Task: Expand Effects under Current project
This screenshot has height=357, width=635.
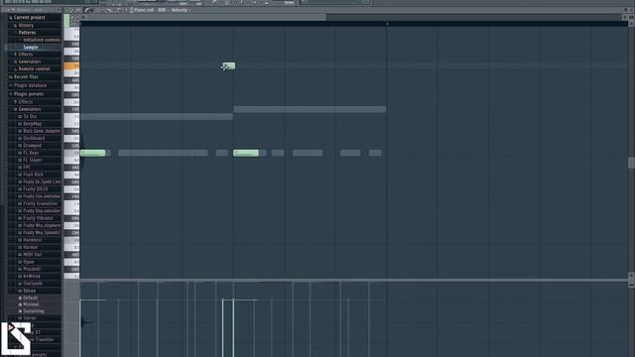Action: tap(16, 55)
